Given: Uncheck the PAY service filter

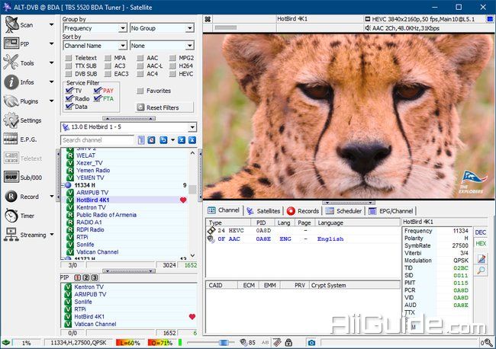Looking at the screenshot, I should [x=98, y=91].
